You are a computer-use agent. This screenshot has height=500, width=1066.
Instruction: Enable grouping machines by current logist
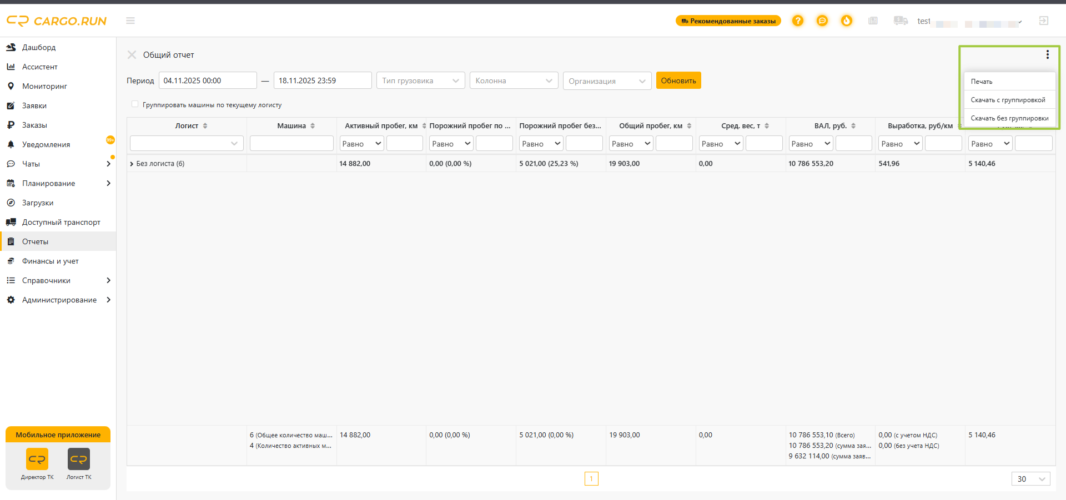tap(135, 104)
